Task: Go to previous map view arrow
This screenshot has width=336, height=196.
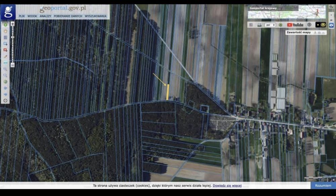Action: [x=5, y=88]
